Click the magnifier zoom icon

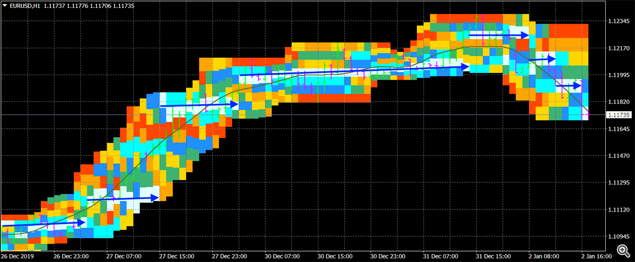click(623, 251)
